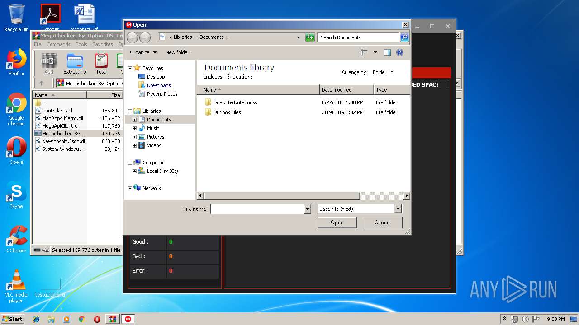
Task: Select MahApps.Metro.dll in WinRAR
Action: click(x=63, y=118)
